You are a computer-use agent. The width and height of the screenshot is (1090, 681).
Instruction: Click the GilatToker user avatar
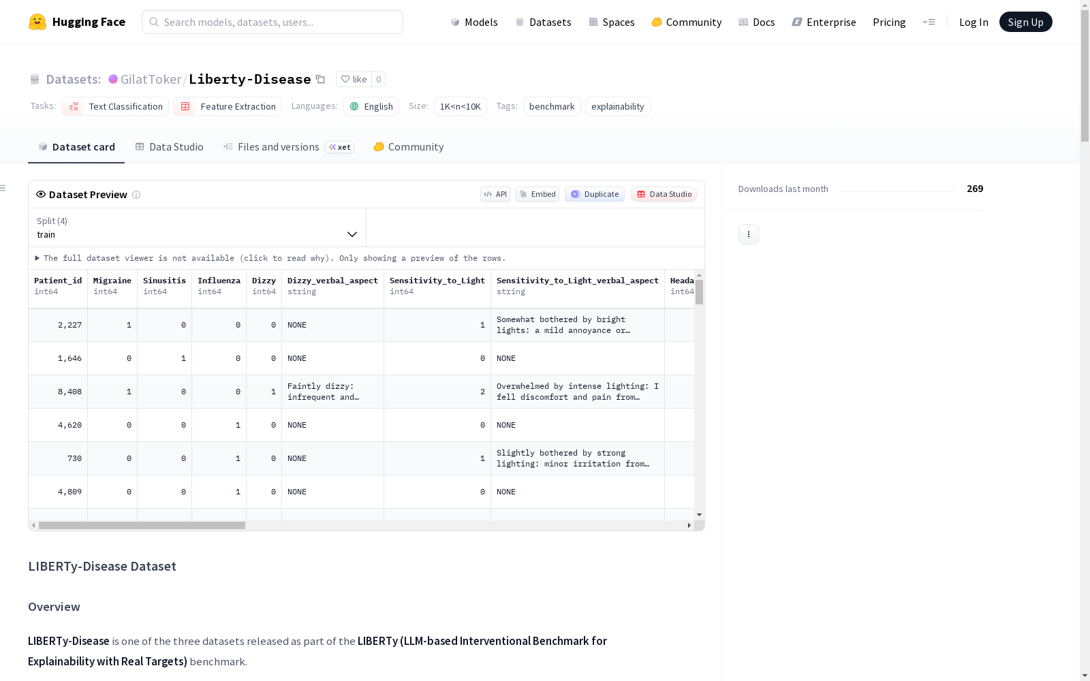[x=113, y=79]
